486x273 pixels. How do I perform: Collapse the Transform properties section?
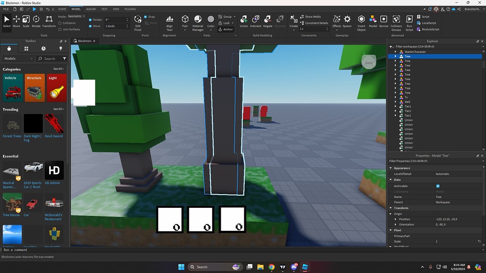tap(391, 208)
